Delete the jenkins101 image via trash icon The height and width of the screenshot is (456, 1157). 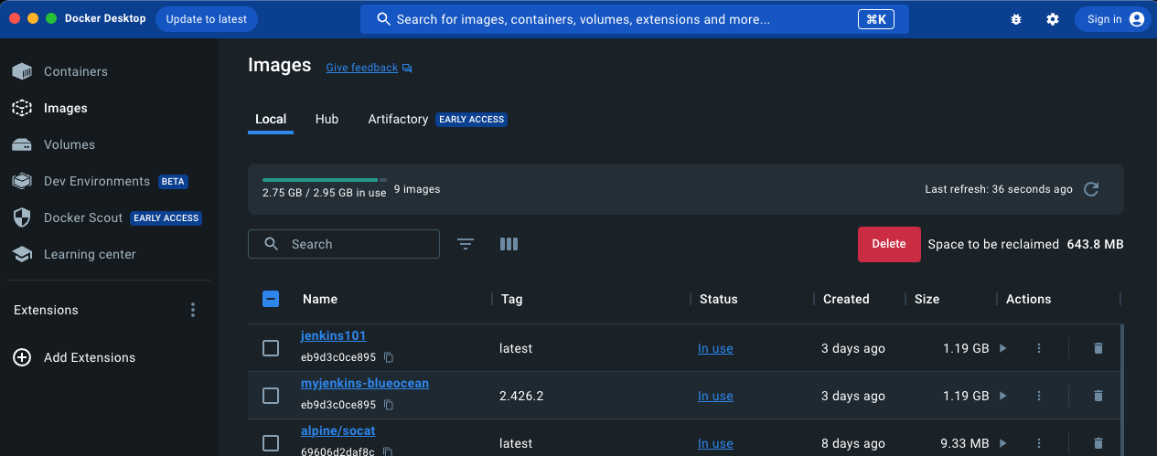click(x=1098, y=348)
